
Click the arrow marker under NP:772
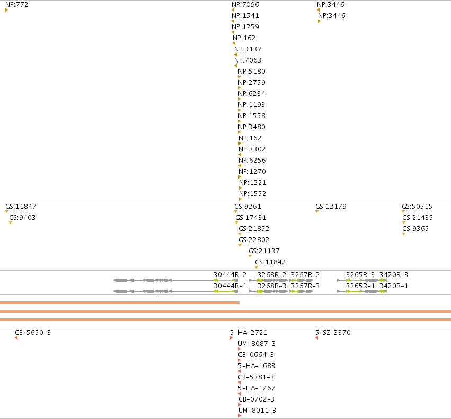point(6,11)
